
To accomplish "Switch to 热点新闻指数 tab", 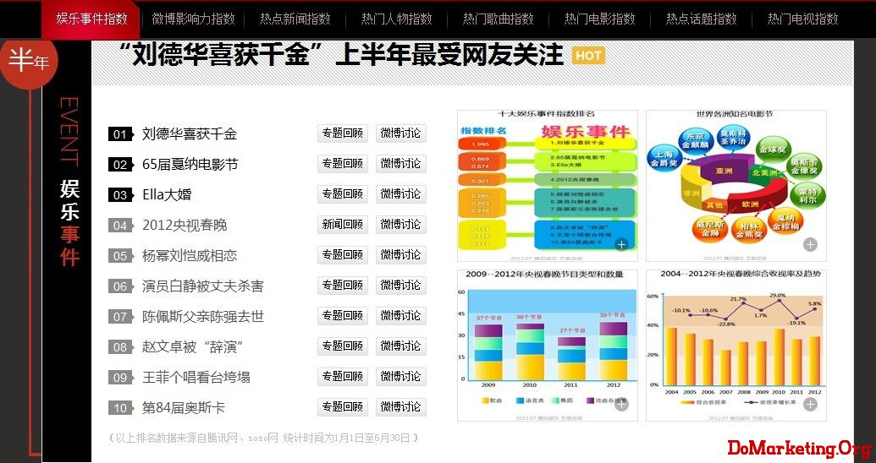I will (x=295, y=19).
